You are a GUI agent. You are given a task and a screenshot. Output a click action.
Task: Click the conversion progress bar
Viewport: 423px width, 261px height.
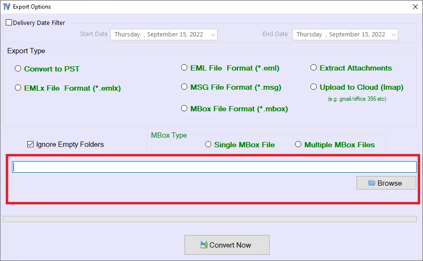pyautogui.click(x=209, y=219)
